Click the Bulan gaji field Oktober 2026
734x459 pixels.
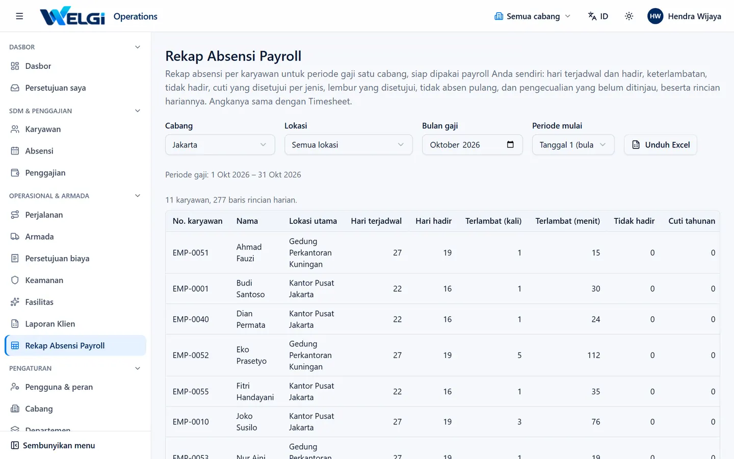(472, 145)
